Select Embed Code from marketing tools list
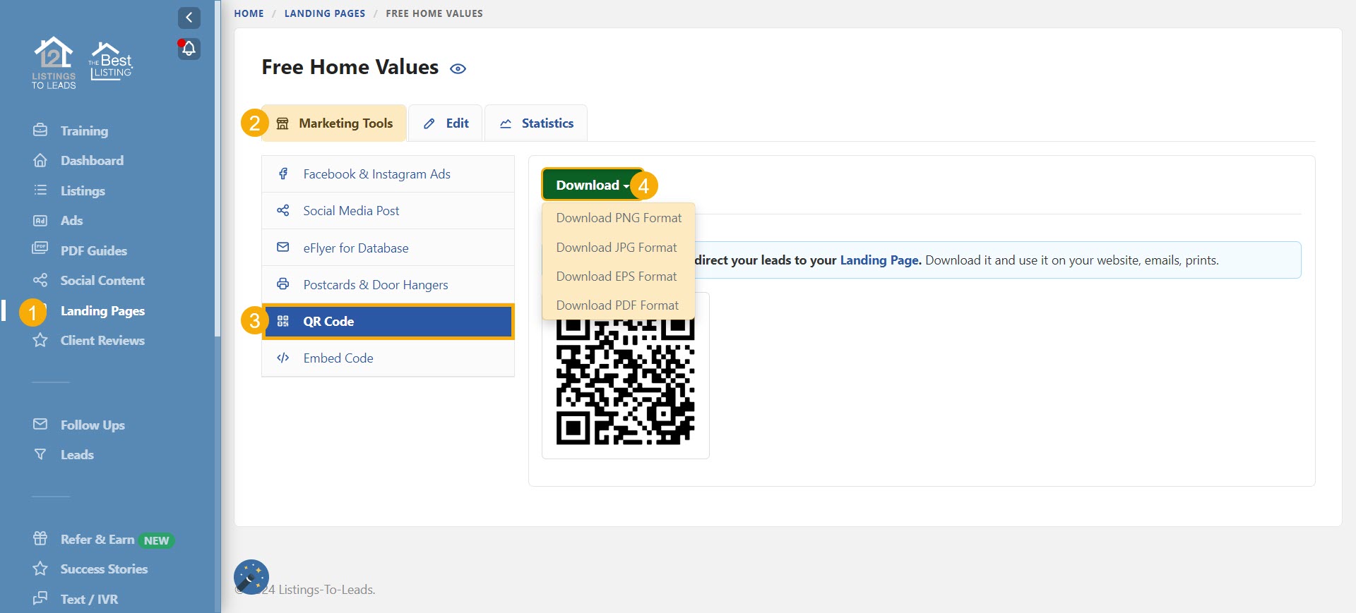The height and width of the screenshot is (613, 1356). pos(338,358)
